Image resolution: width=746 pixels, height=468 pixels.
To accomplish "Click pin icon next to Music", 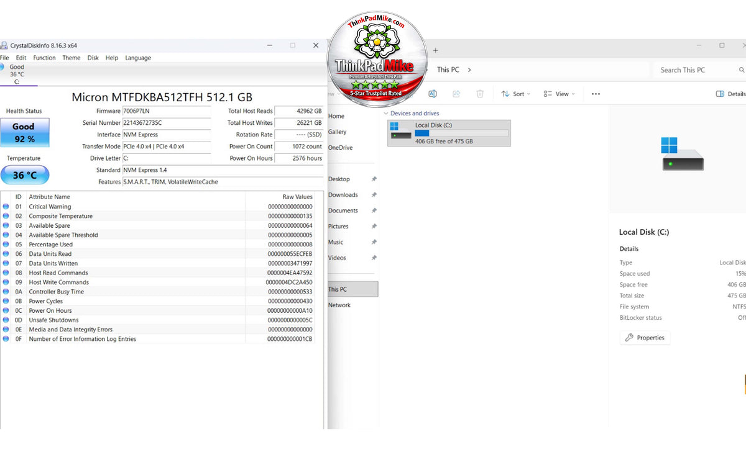I will pos(374,242).
